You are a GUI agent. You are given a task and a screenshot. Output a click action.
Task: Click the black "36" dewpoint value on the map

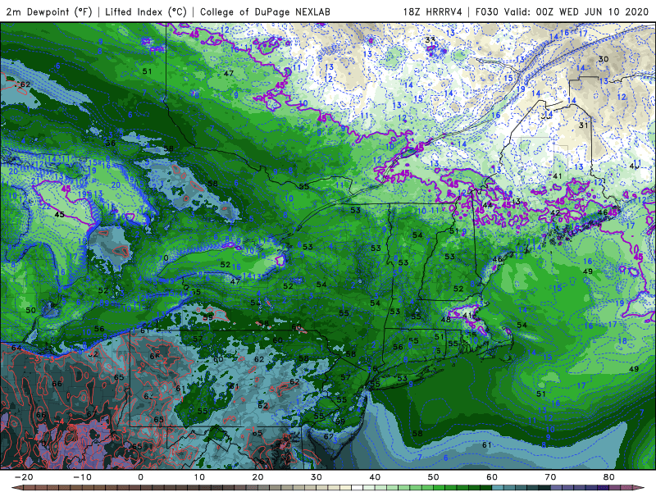tap(111, 143)
